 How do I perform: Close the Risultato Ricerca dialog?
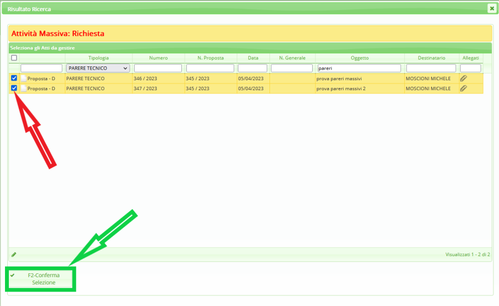coord(491,8)
